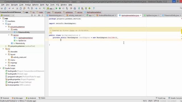Select activity_main.xml in layout folder
182x102 pixels.
coord(20,57)
